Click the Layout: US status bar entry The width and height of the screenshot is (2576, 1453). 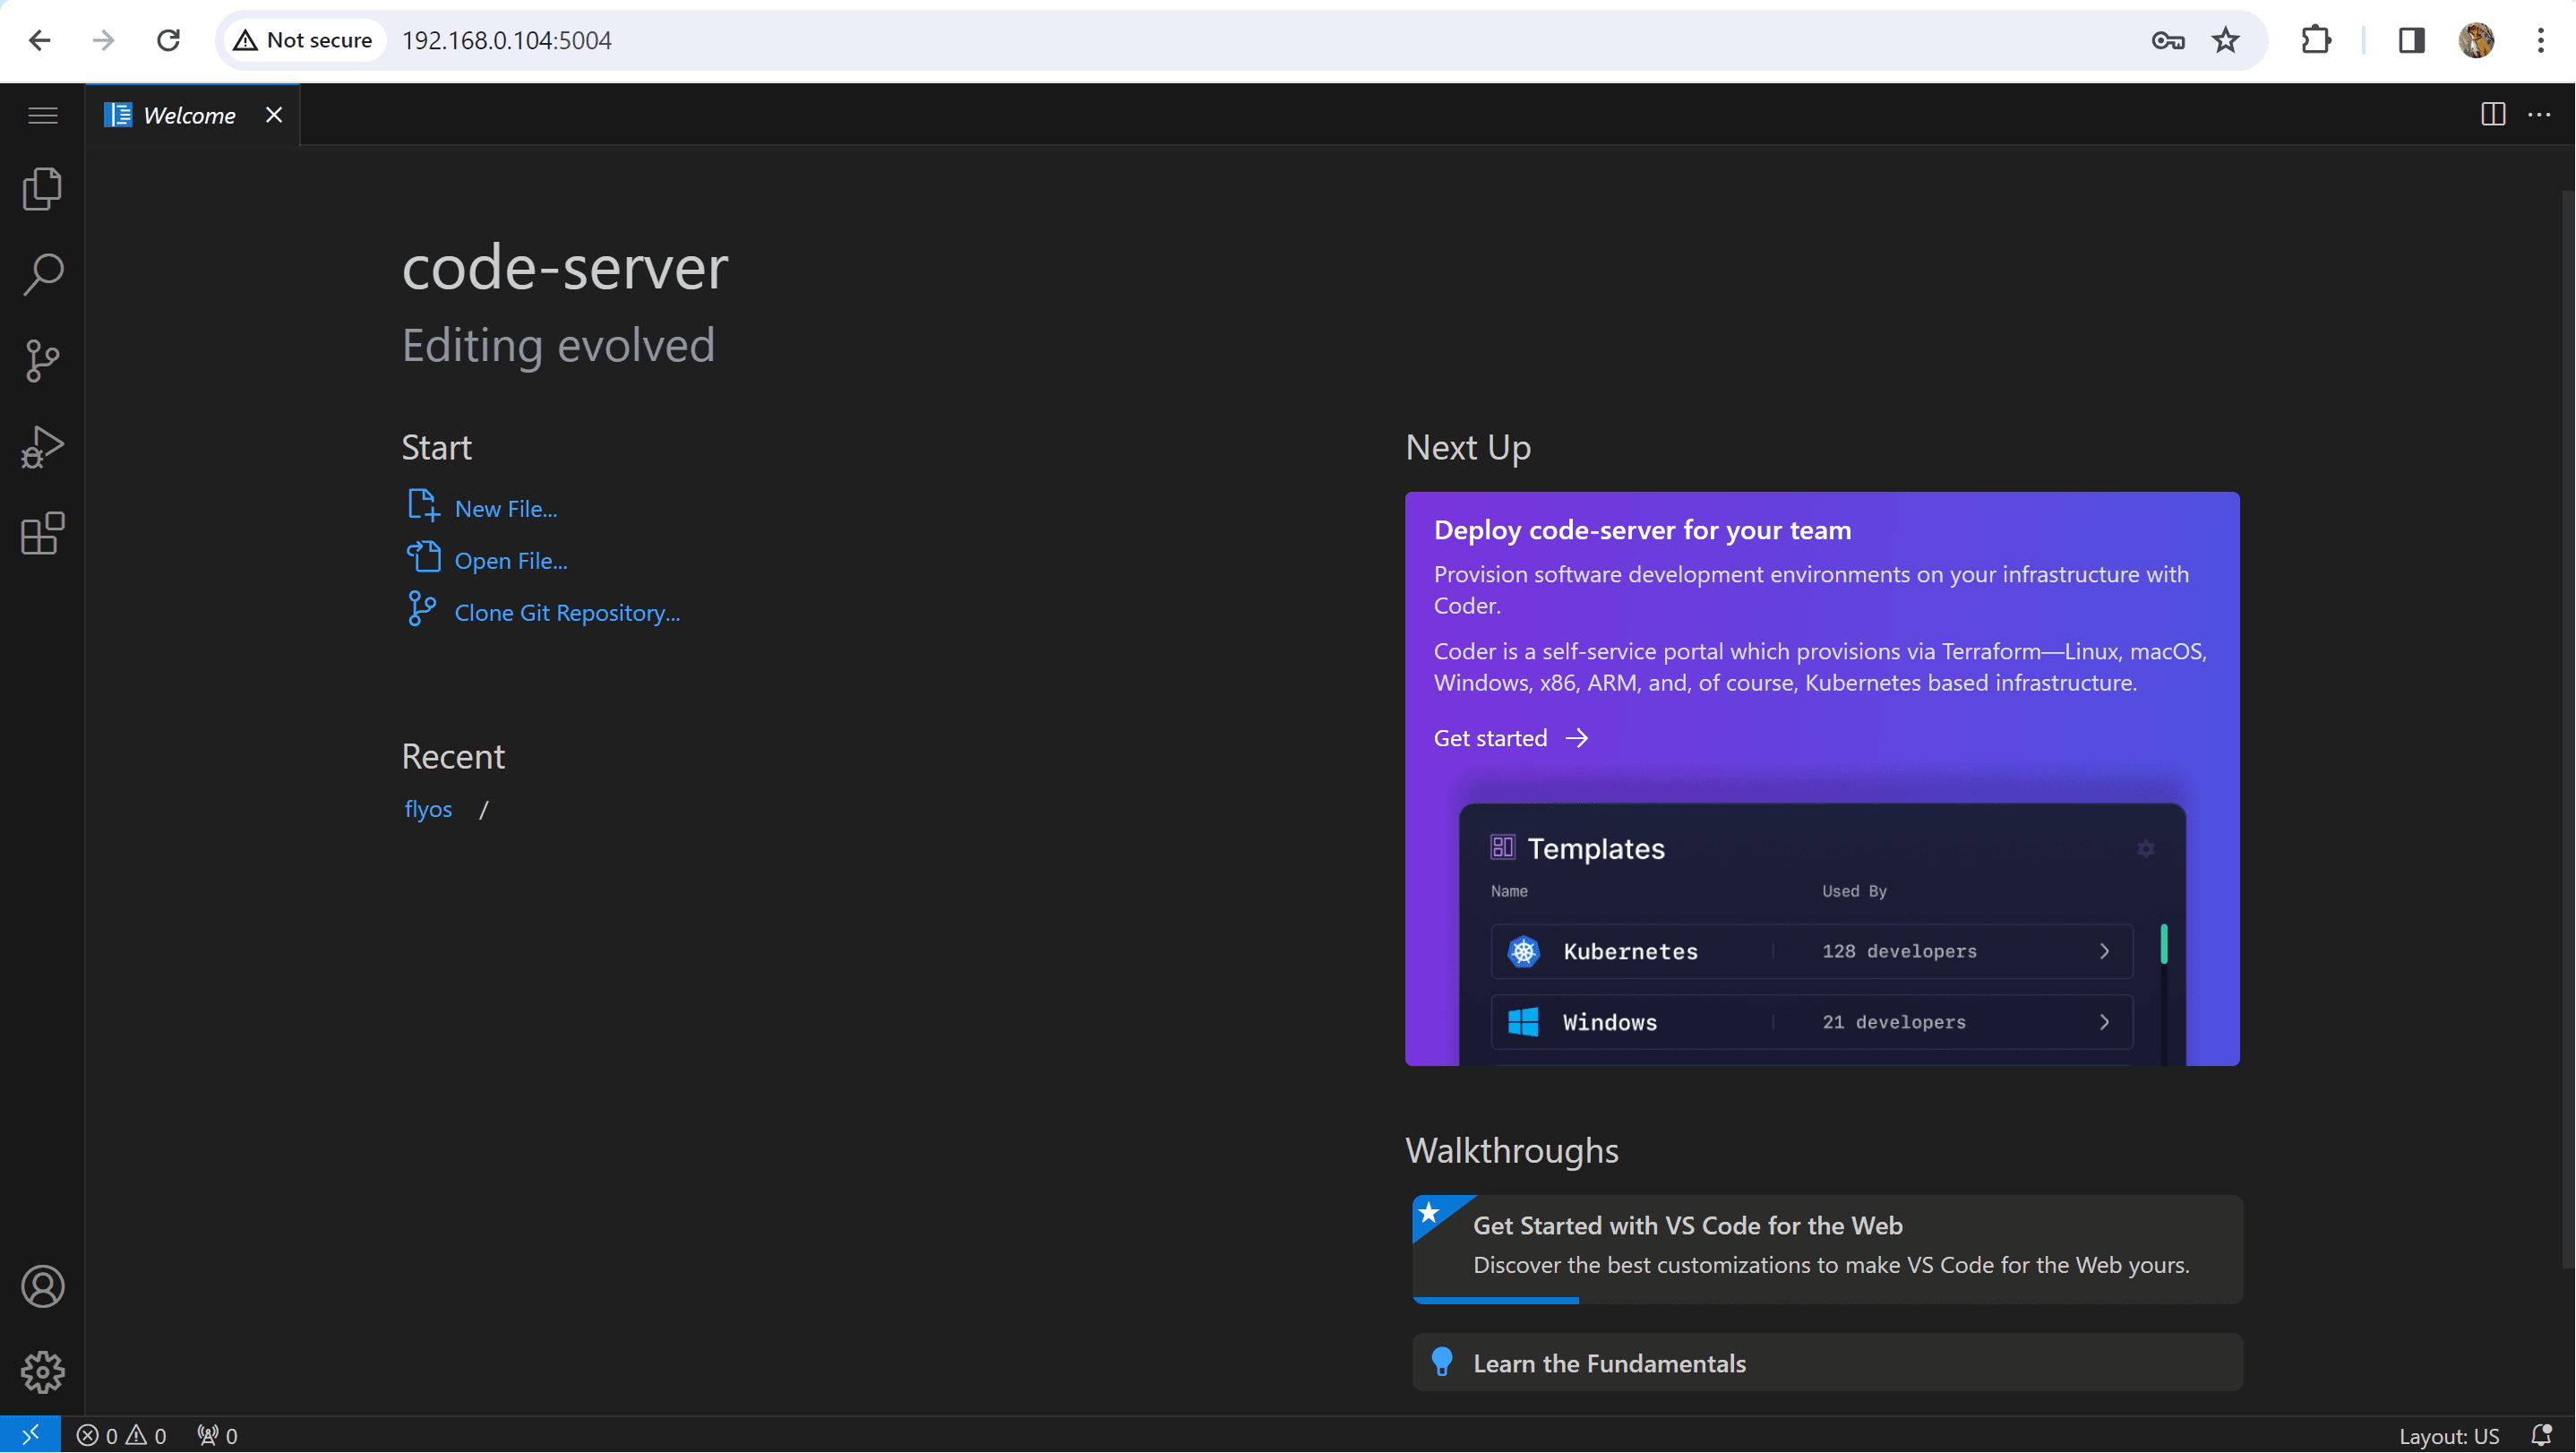pos(2449,1436)
